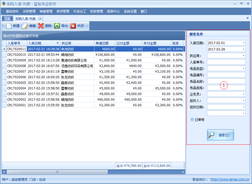Click the toolbar overflow arrow after 关闭

[x=87, y=26]
